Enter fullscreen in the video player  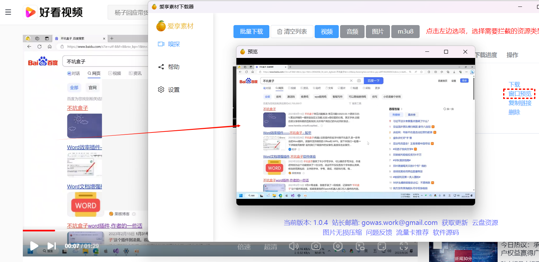coord(404,246)
